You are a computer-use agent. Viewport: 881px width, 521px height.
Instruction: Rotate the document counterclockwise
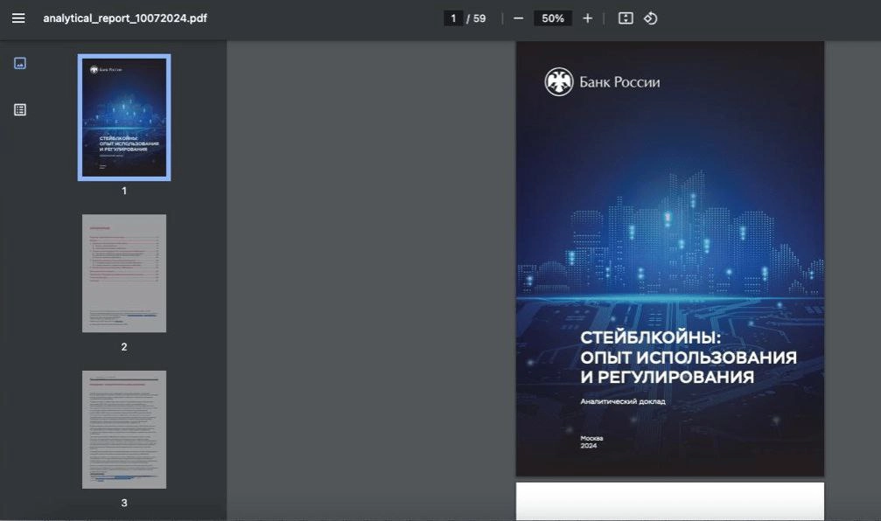(651, 18)
